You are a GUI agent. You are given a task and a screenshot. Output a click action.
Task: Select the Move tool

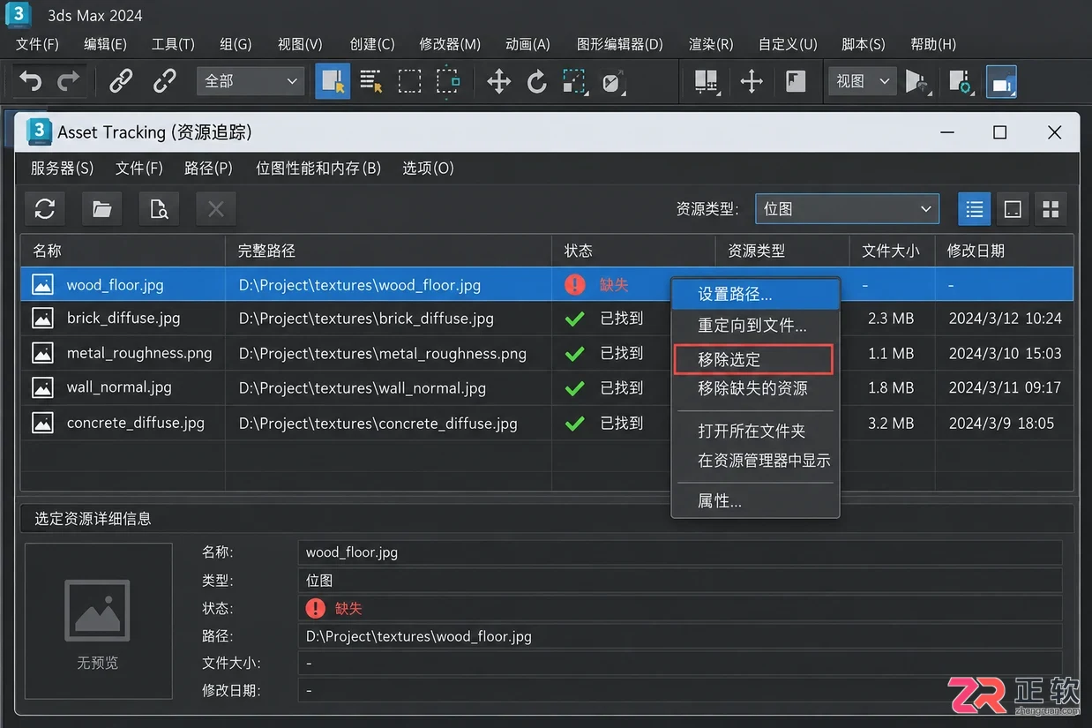tap(498, 82)
